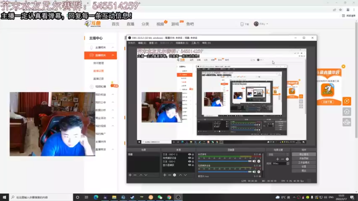Image resolution: width=358 pixels, height=201 pixels.
Task: Open Edge from the taskbar
Action: click(x=96, y=197)
